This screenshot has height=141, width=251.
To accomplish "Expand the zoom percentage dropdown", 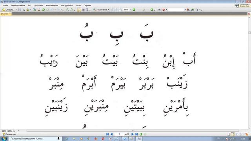I will tap(131, 10).
